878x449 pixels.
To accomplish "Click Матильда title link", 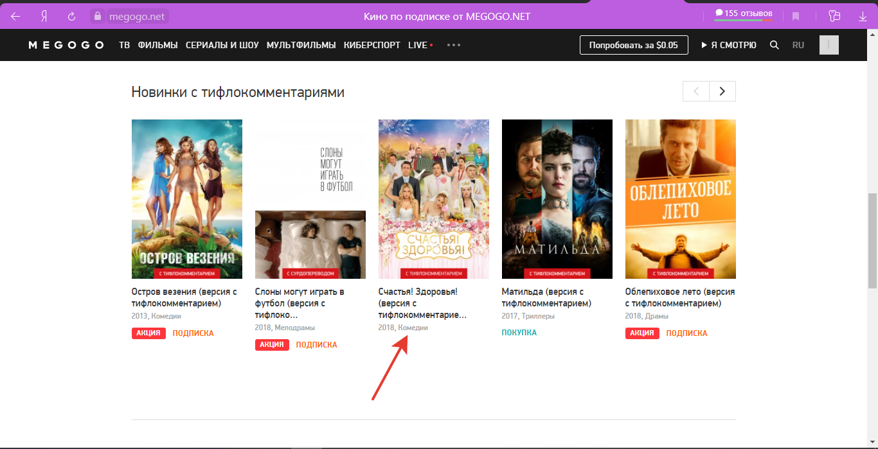I will 546,297.
